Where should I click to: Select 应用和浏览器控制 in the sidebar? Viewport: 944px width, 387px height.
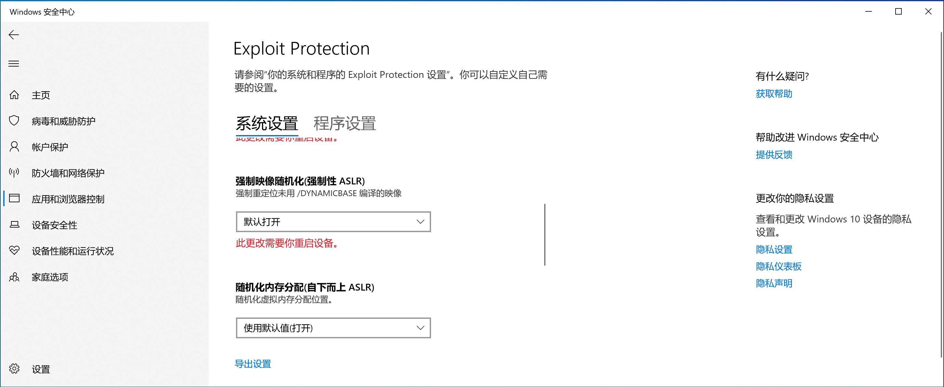[68, 199]
